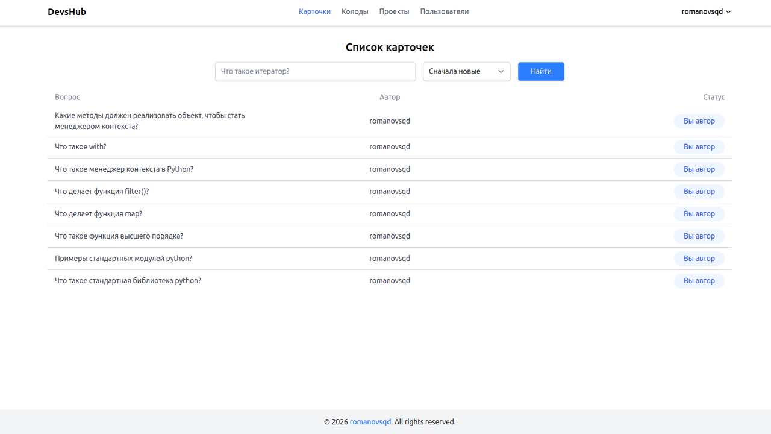Click the Статус column header
The height and width of the screenshot is (434, 771).
click(713, 97)
